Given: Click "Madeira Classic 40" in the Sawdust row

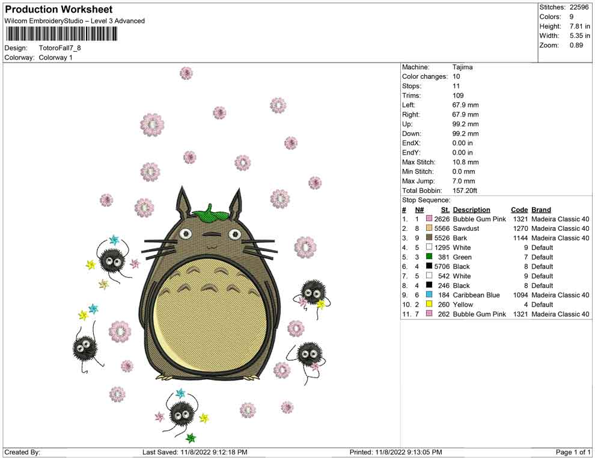Looking at the screenshot, I should [561, 228].
